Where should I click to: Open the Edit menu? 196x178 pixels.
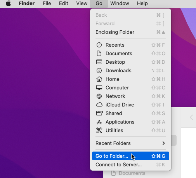tap(63, 3)
